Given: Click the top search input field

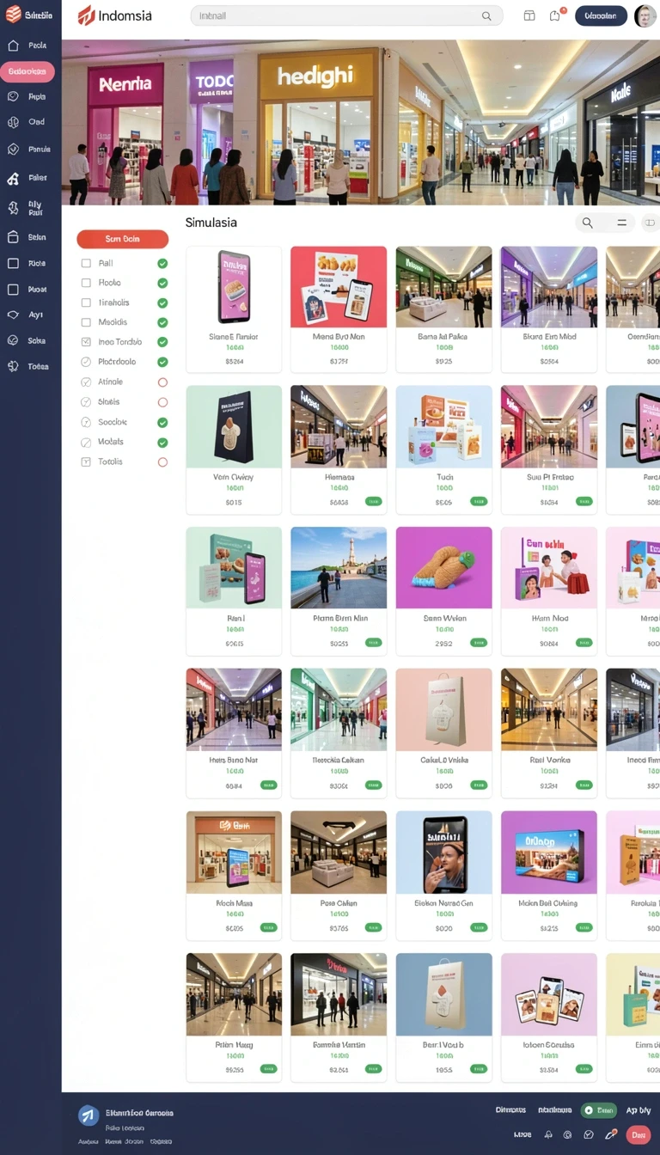Looking at the screenshot, I should click(x=347, y=15).
